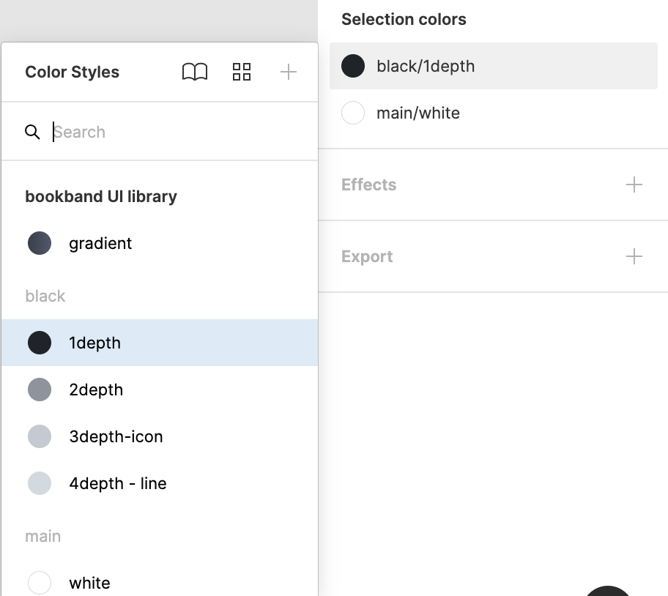
Task: Choose the 1depth black style
Action: coord(94,343)
